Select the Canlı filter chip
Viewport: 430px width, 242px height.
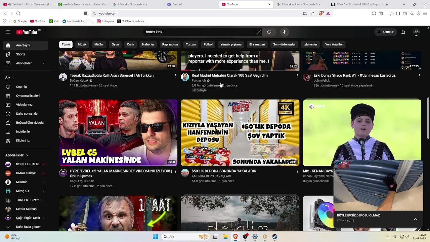point(130,44)
